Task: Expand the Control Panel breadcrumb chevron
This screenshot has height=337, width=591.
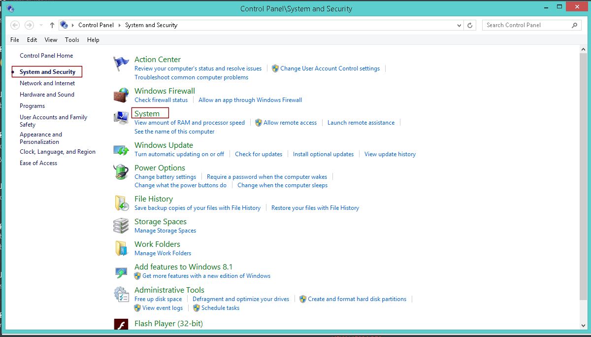Action: (120, 25)
